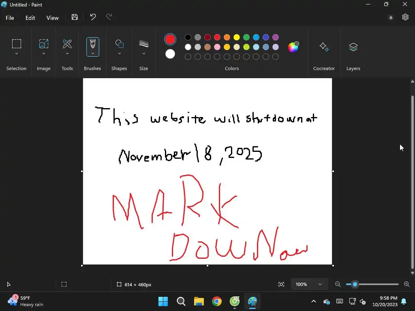415x311 pixels.
Task: Open the Edit colors wheel
Action: (293, 47)
